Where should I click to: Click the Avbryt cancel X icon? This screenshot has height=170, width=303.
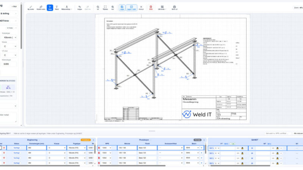coord(141,8)
